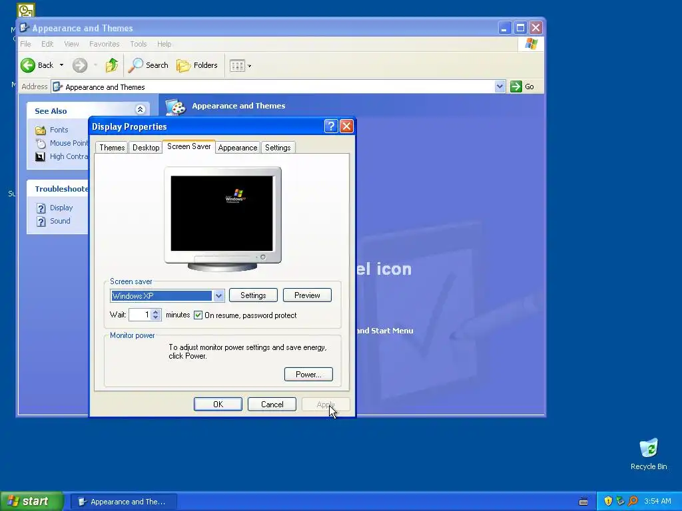Click the Go button beside address bar
This screenshot has width=682, height=511.
tap(522, 86)
